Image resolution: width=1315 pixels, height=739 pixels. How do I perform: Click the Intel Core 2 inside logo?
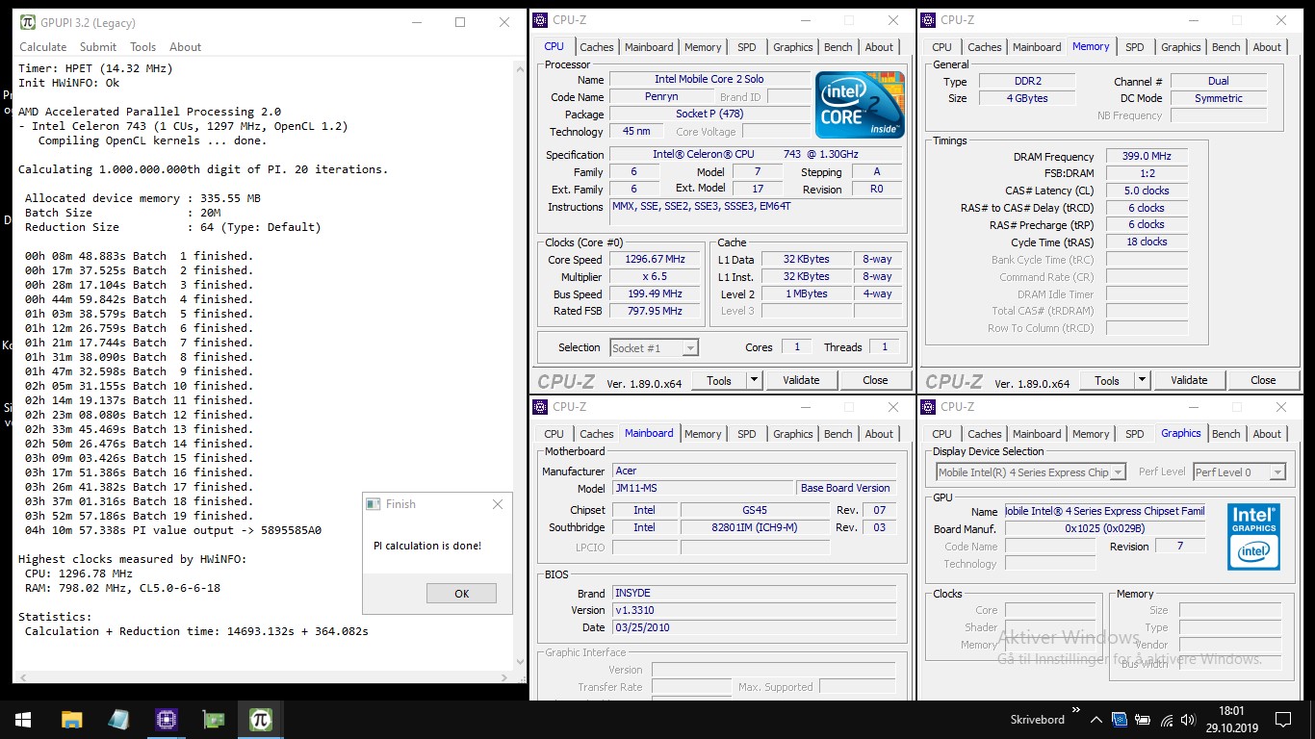point(860,104)
